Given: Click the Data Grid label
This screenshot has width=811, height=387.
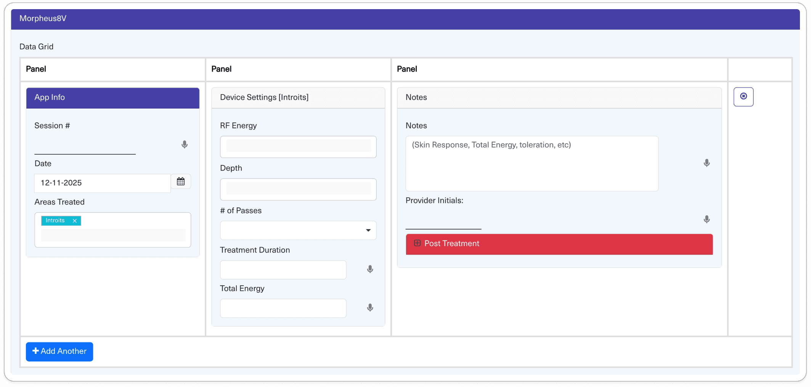Looking at the screenshot, I should click(x=37, y=46).
